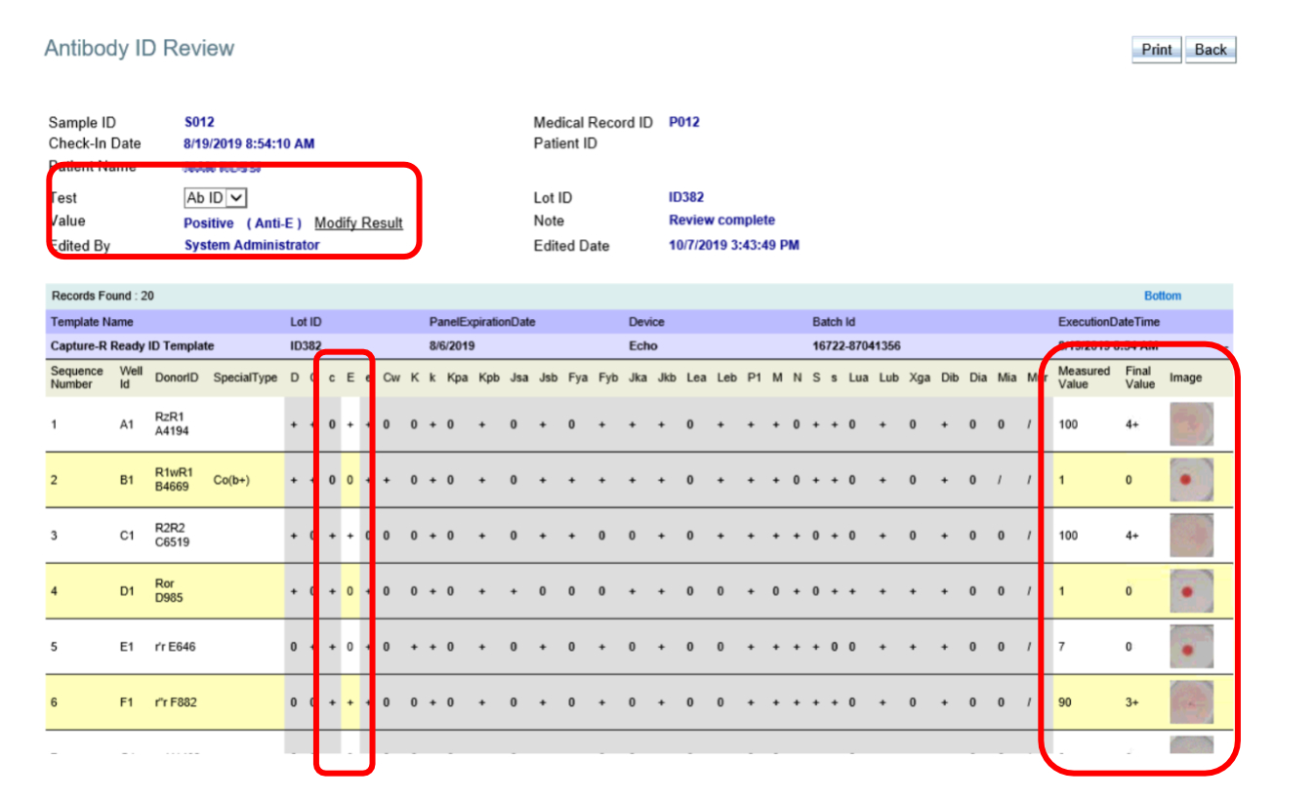1315x799 pixels.
Task: Click the Measured Value column header
Action: (x=1084, y=378)
